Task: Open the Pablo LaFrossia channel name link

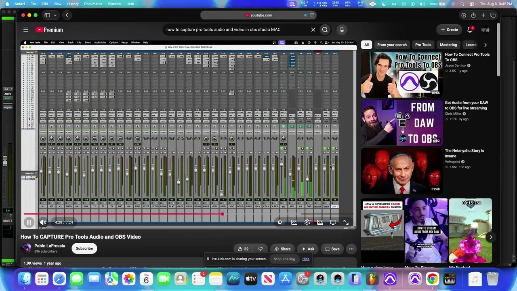Action: (x=50, y=246)
